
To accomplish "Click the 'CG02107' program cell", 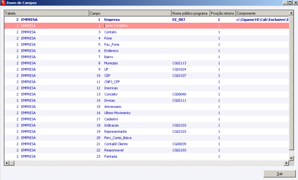I will click(x=179, y=75).
